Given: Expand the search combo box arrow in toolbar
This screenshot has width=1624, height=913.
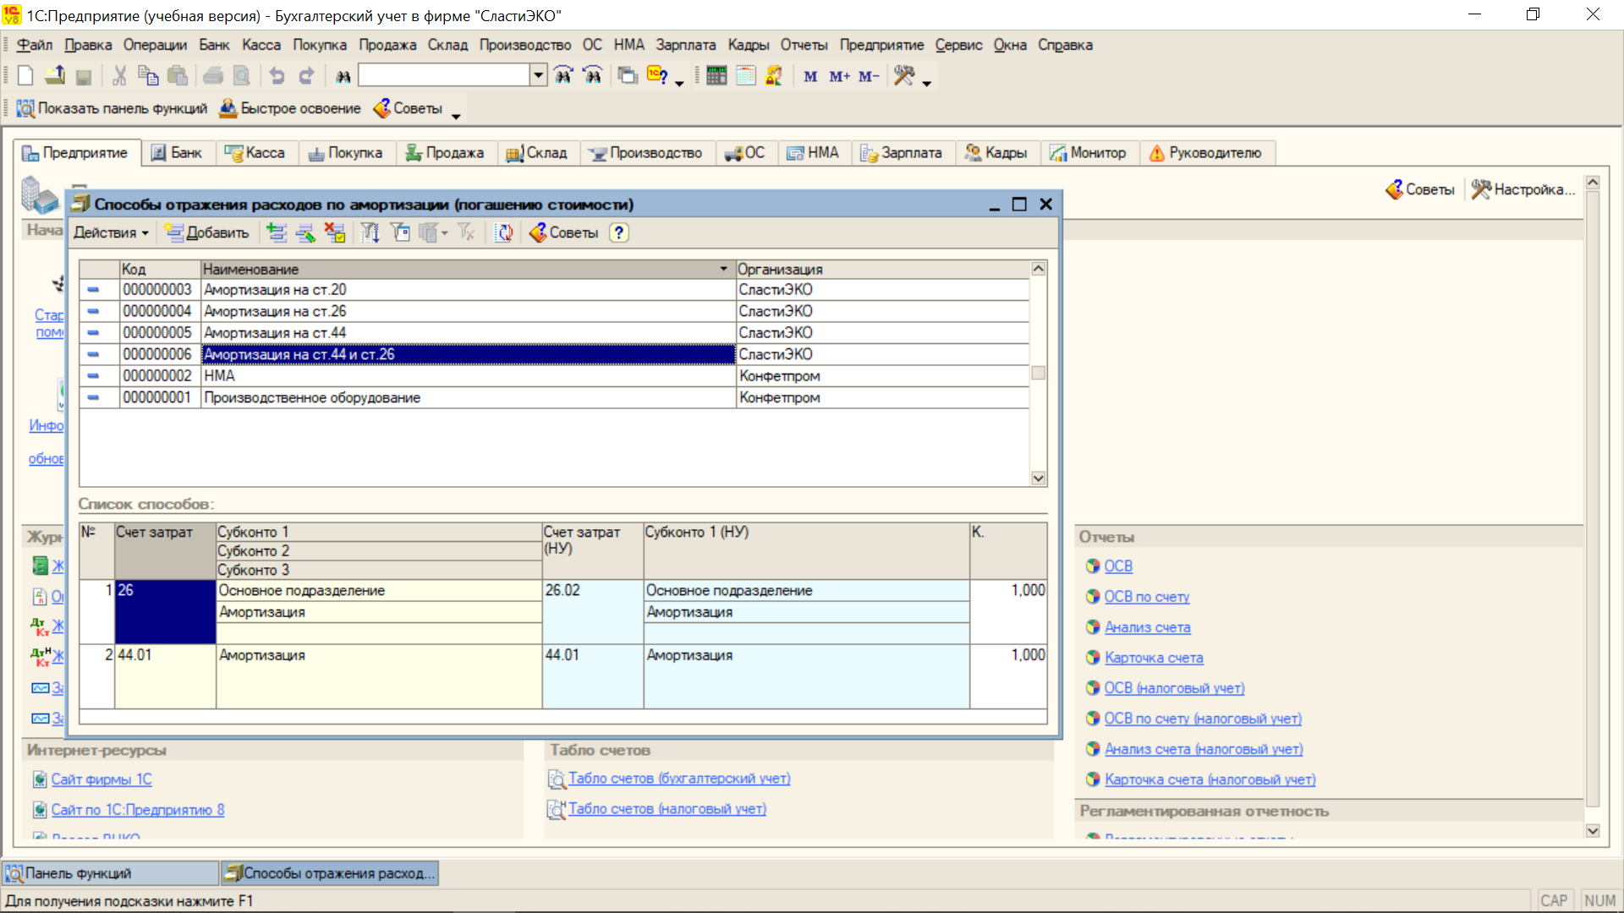Looking at the screenshot, I should pyautogui.click(x=538, y=75).
